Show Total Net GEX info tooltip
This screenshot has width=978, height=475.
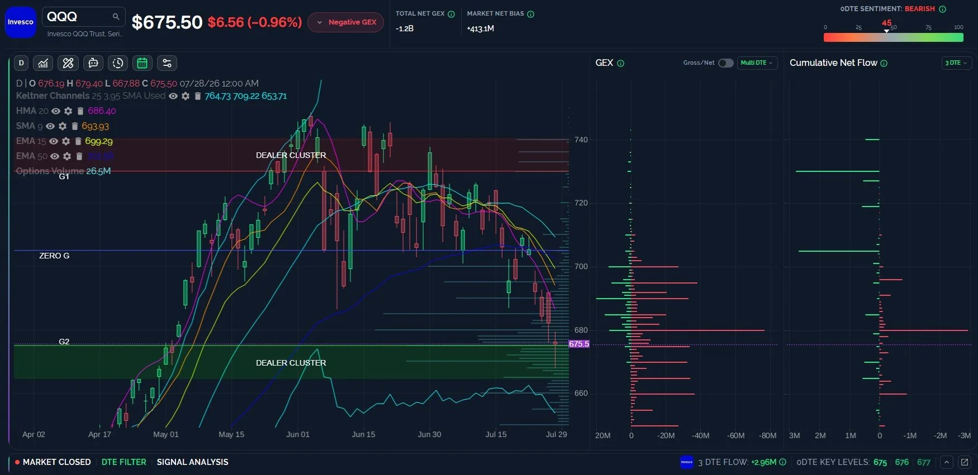click(452, 14)
